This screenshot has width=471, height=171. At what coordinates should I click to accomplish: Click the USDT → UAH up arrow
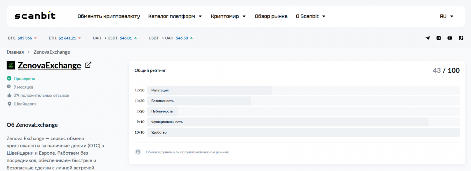pos(191,38)
